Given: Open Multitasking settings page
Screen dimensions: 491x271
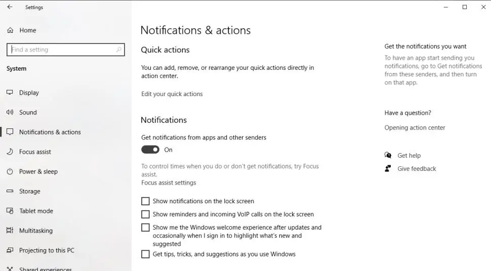Looking at the screenshot, I should click(x=35, y=231).
